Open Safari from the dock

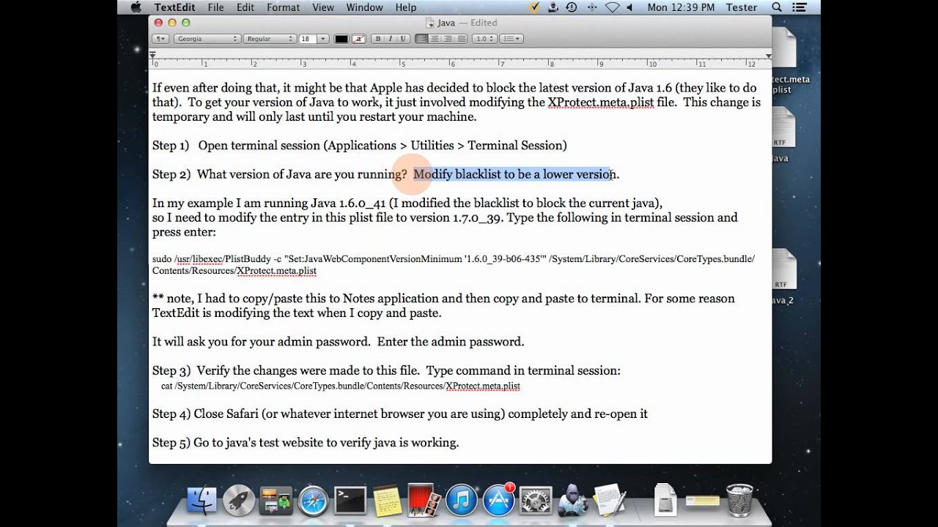[313, 501]
